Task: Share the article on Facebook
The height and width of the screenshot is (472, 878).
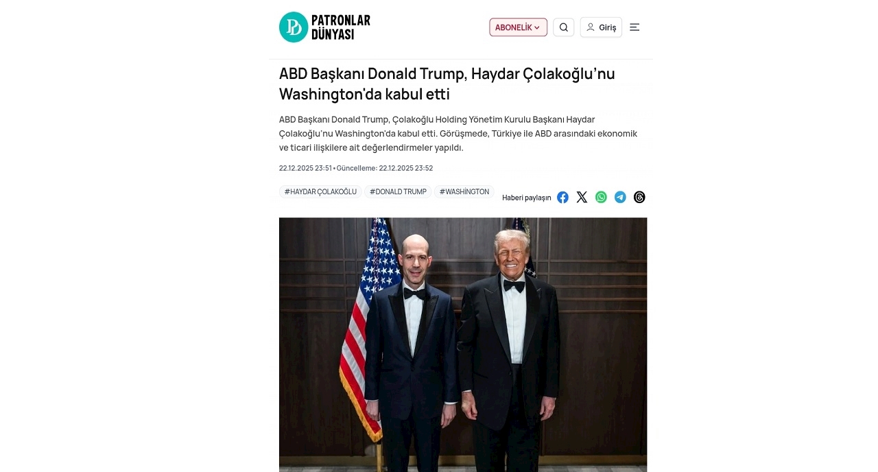Action: pos(562,198)
